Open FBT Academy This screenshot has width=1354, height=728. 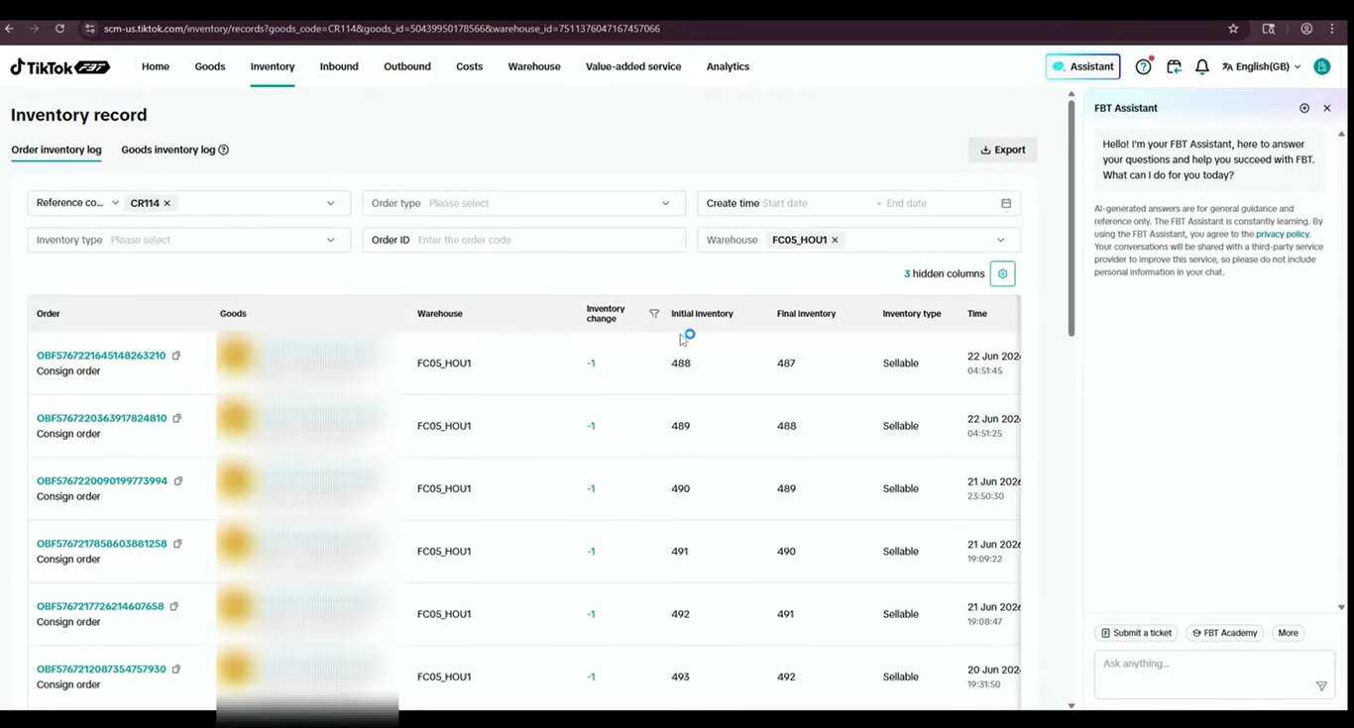coord(1225,633)
